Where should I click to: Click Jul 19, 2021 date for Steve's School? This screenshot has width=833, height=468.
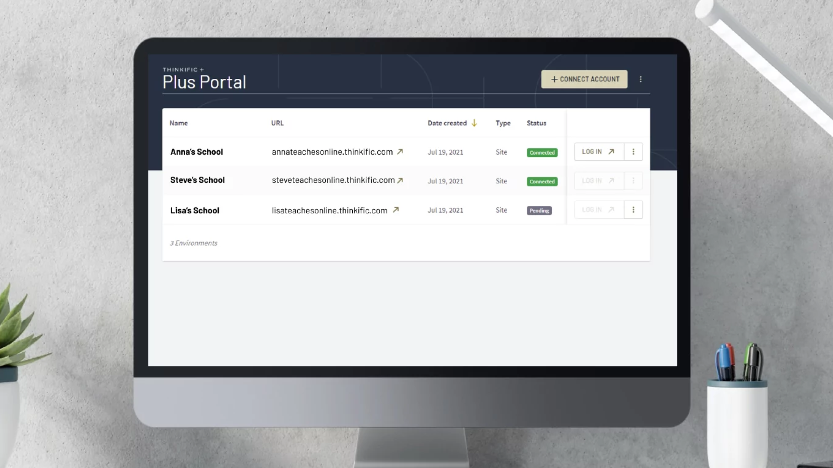[445, 181]
